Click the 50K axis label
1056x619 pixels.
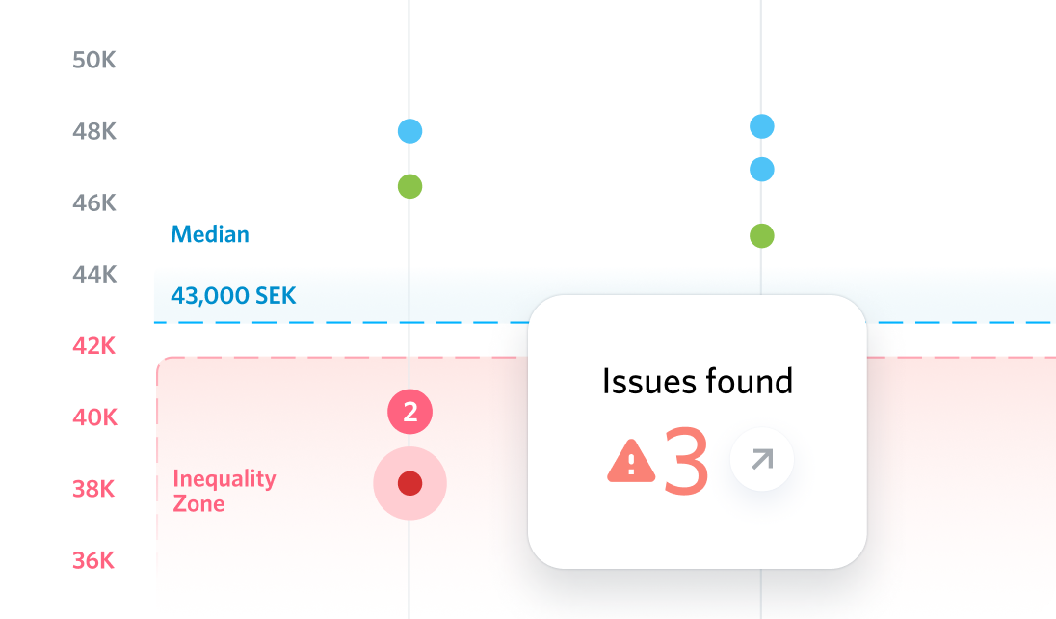(94, 60)
